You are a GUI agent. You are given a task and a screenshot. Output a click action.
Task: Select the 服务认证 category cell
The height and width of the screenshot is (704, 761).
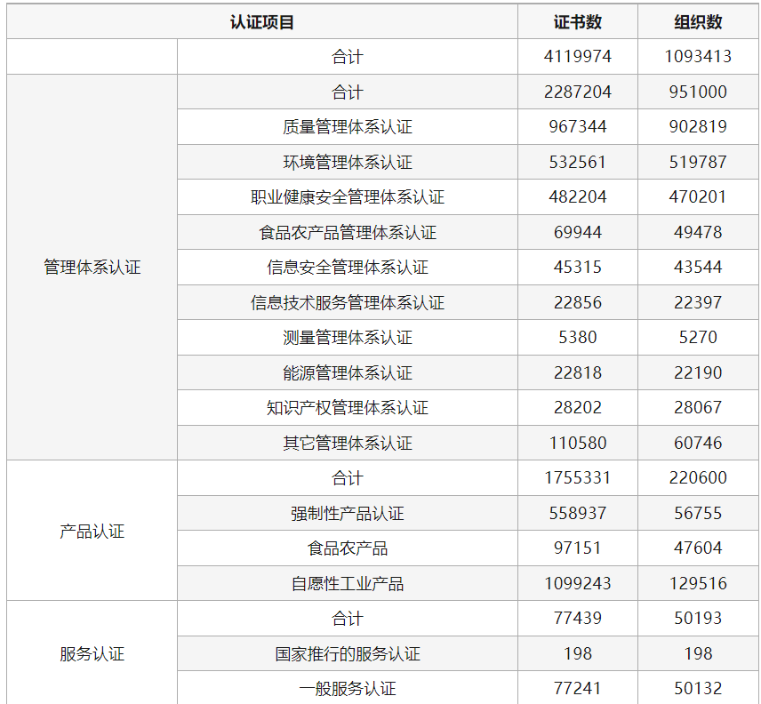[92, 654]
